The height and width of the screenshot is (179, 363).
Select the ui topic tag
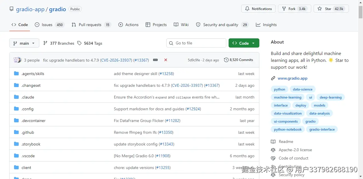coord(310,97)
